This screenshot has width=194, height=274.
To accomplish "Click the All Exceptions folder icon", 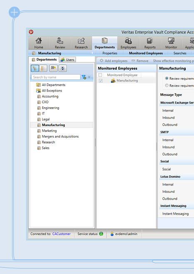I will coord(38,91).
